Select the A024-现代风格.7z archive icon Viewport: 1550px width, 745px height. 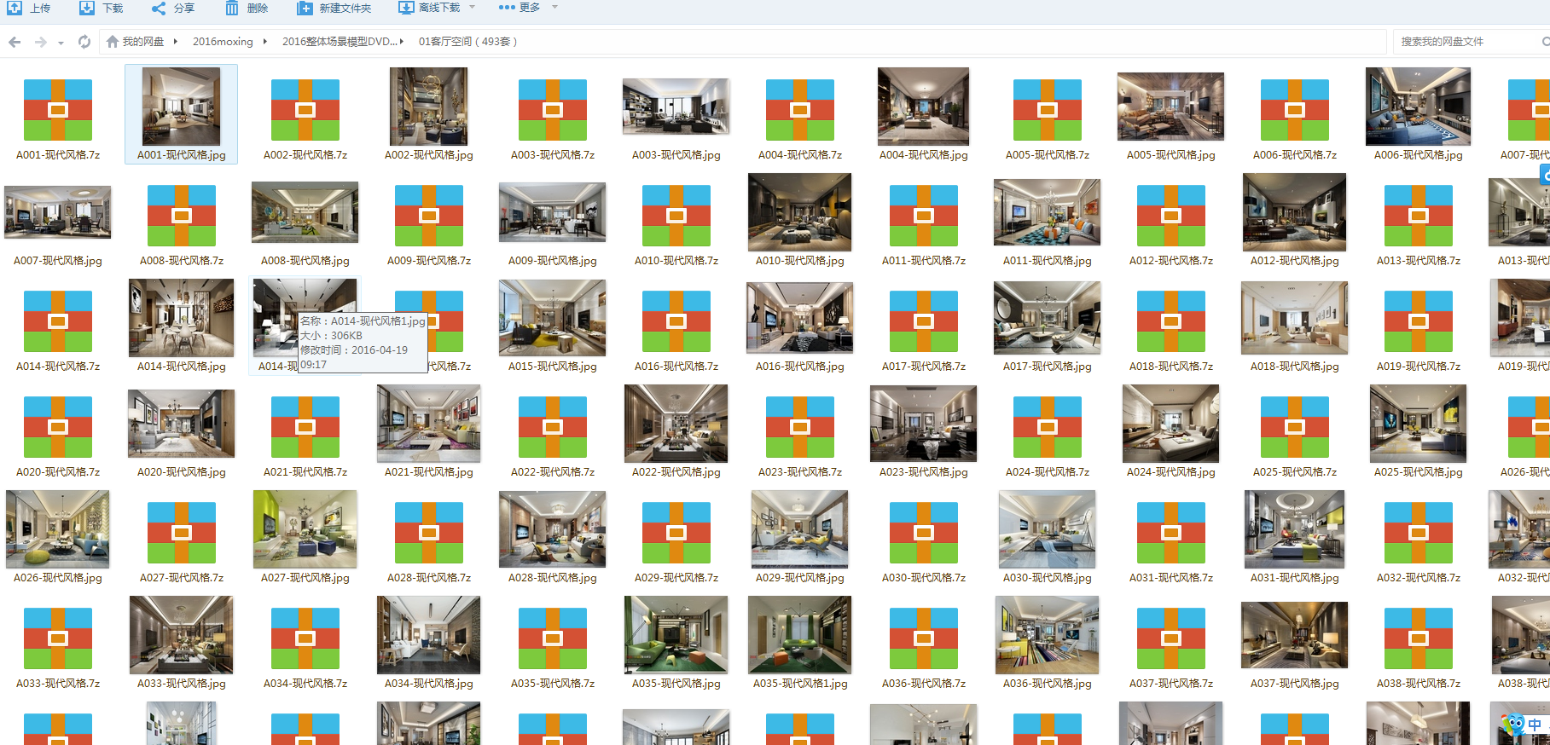pos(1048,427)
